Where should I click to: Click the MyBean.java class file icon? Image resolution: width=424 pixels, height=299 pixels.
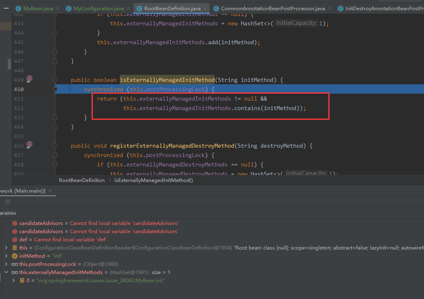pos(18,9)
